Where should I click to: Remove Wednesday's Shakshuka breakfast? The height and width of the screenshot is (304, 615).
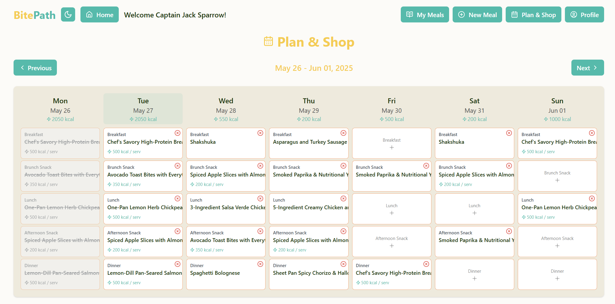click(260, 133)
